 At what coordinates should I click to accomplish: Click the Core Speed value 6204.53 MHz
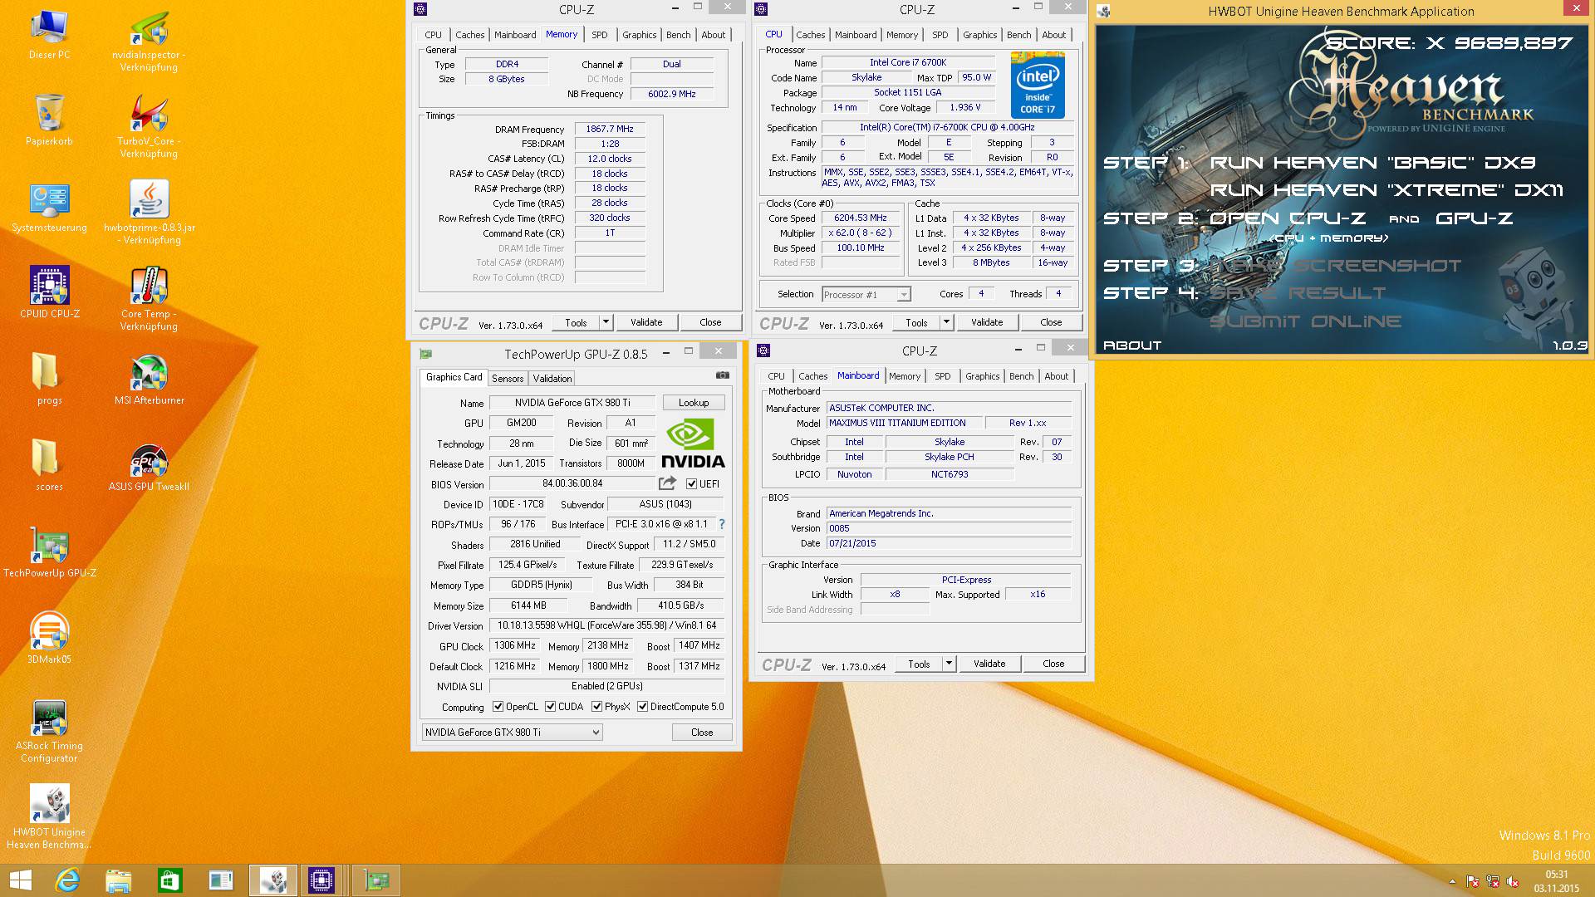[x=861, y=218]
